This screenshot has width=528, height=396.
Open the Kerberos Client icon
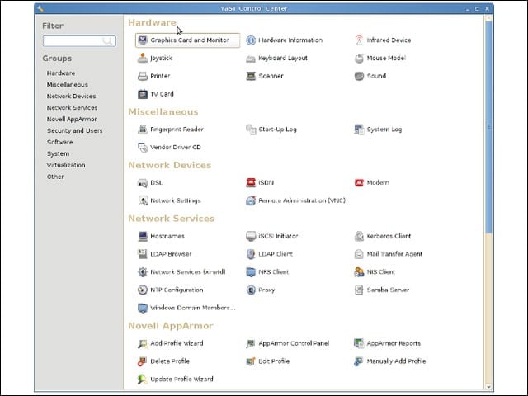[x=360, y=236]
